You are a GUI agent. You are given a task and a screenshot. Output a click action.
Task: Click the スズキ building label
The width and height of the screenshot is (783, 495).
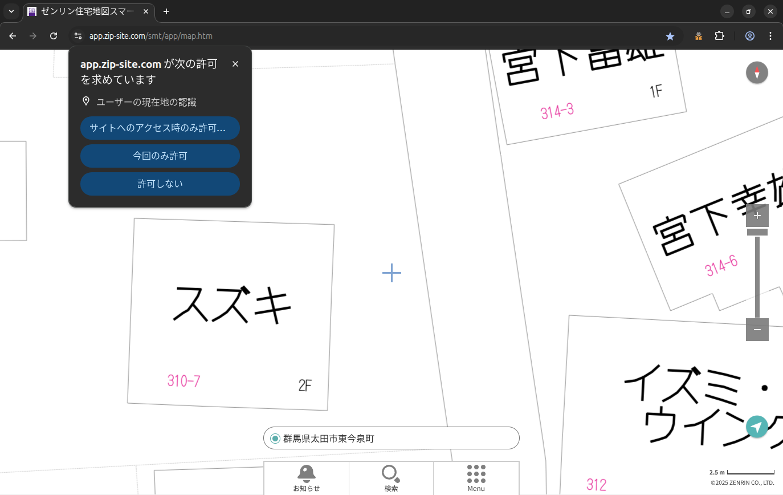click(232, 306)
